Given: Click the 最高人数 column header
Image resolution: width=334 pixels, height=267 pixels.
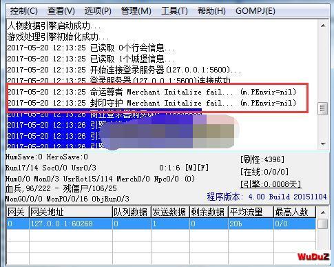Looking at the screenshot, I should coord(295,212).
